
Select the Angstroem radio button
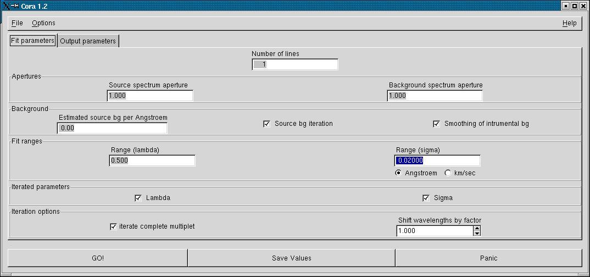[x=398, y=173]
